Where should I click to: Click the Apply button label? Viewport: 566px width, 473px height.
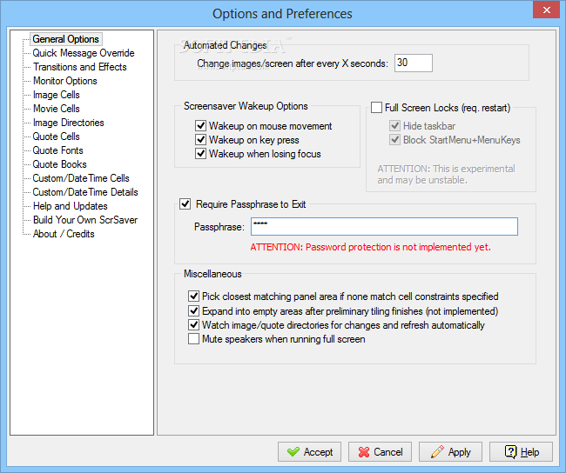click(x=459, y=452)
